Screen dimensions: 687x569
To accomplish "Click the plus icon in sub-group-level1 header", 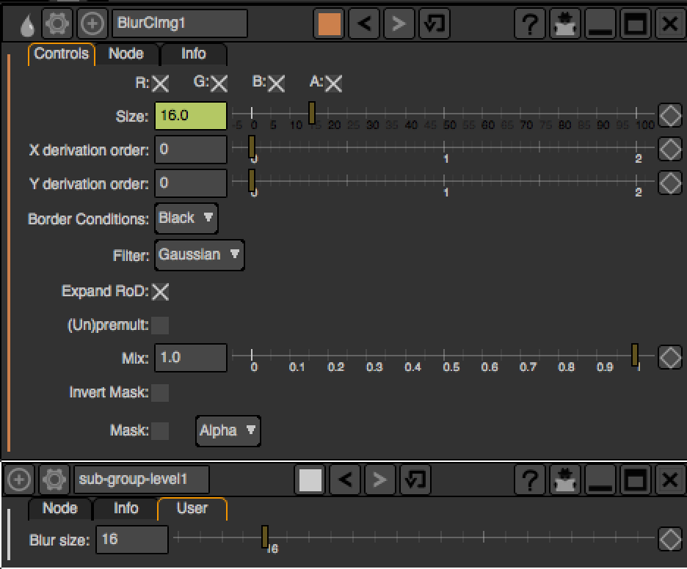I will (18, 480).
